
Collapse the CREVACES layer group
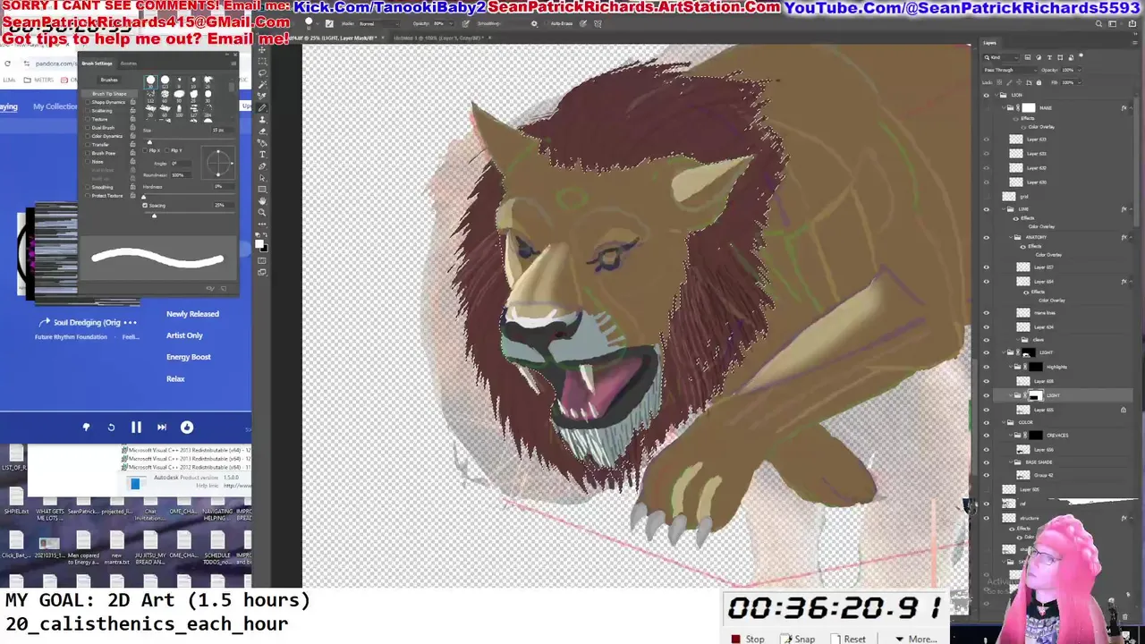click(1011, 435)
